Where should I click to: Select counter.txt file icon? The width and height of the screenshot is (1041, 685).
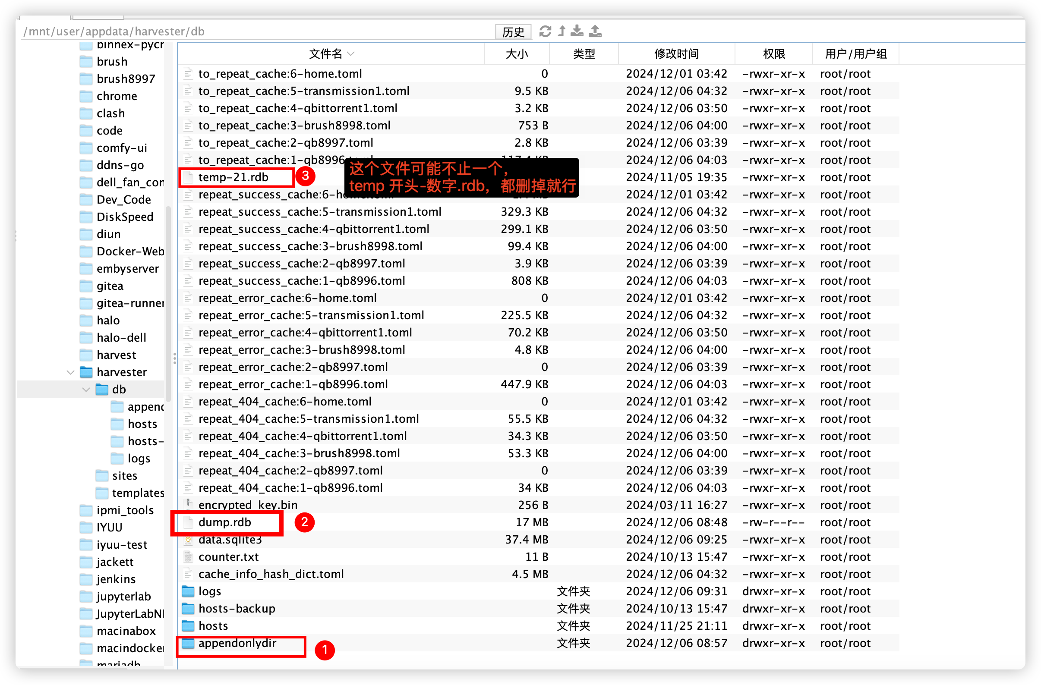188,557
